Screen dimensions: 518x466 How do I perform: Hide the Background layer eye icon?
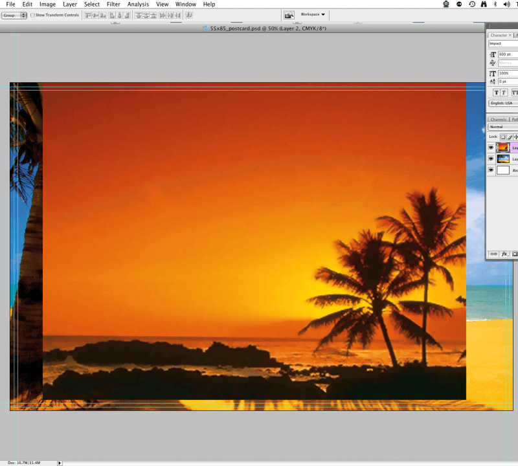(x=491, y=170)
